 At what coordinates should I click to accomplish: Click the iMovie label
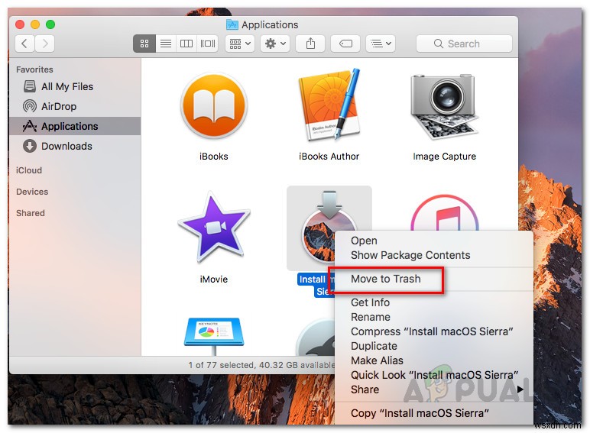214,280
